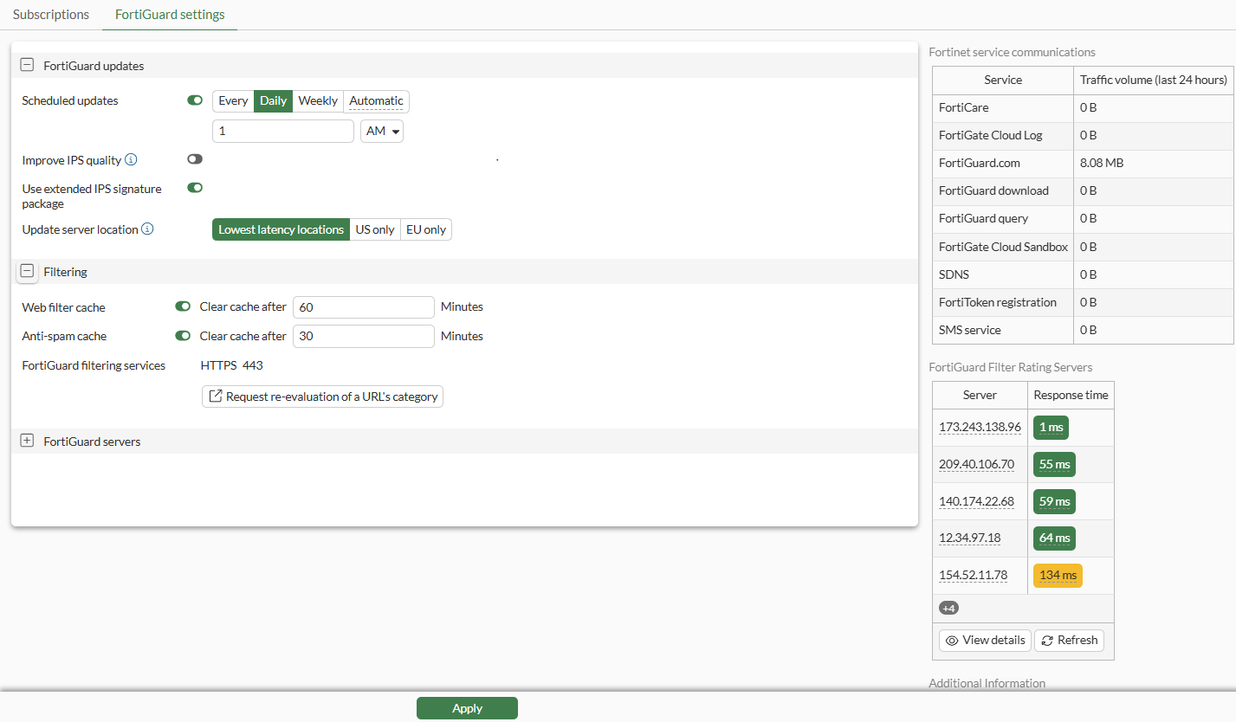Click server IP 154.52.11.78
1236x722 pixels.
(x=973, y=575)
